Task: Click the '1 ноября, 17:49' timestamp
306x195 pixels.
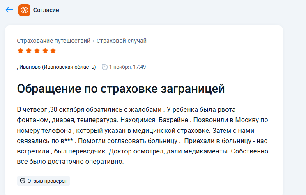Action: point(127,67)
